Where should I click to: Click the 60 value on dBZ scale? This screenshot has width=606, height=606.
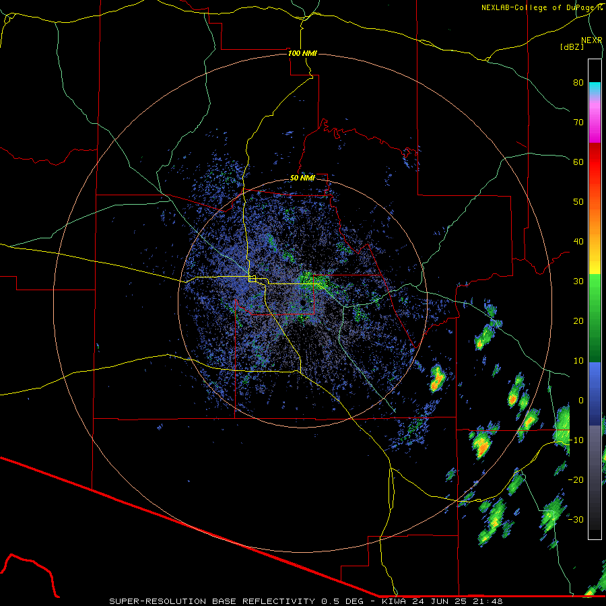[578, 162]
